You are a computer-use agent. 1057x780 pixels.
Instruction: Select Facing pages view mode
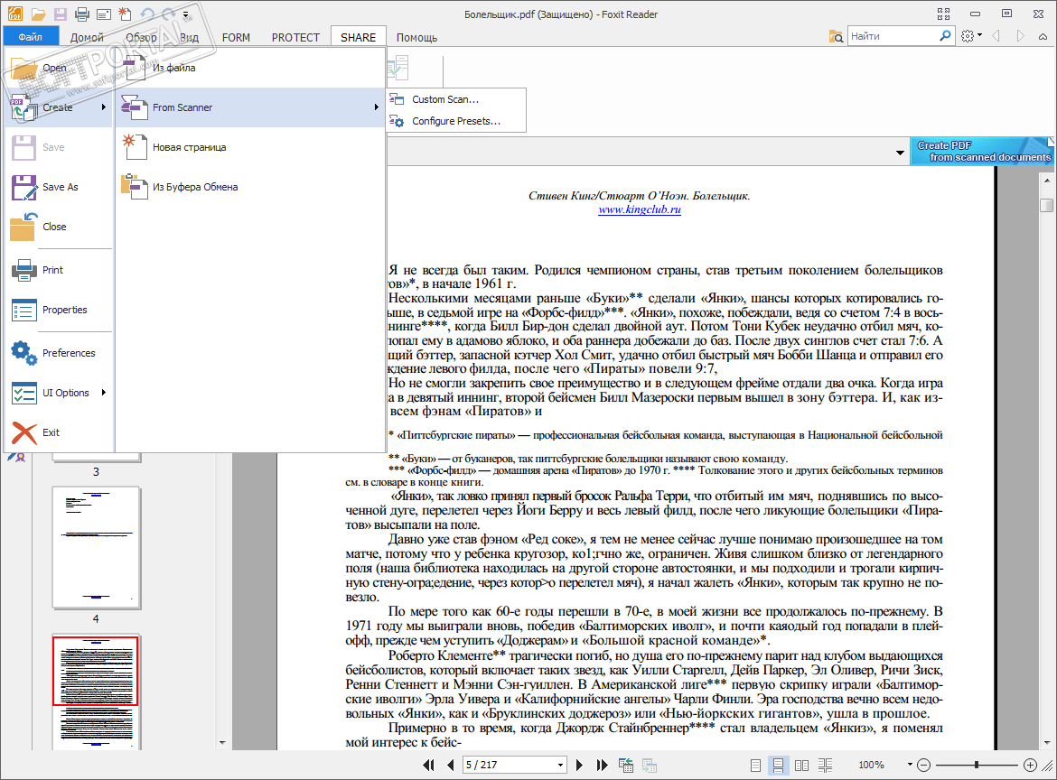click(801, 766)
